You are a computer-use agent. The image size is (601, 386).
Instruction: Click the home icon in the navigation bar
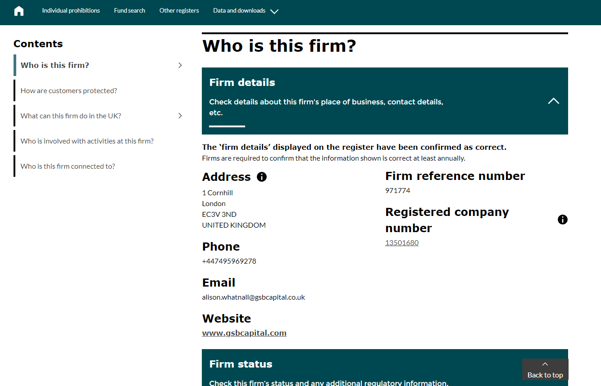(19, 11)
